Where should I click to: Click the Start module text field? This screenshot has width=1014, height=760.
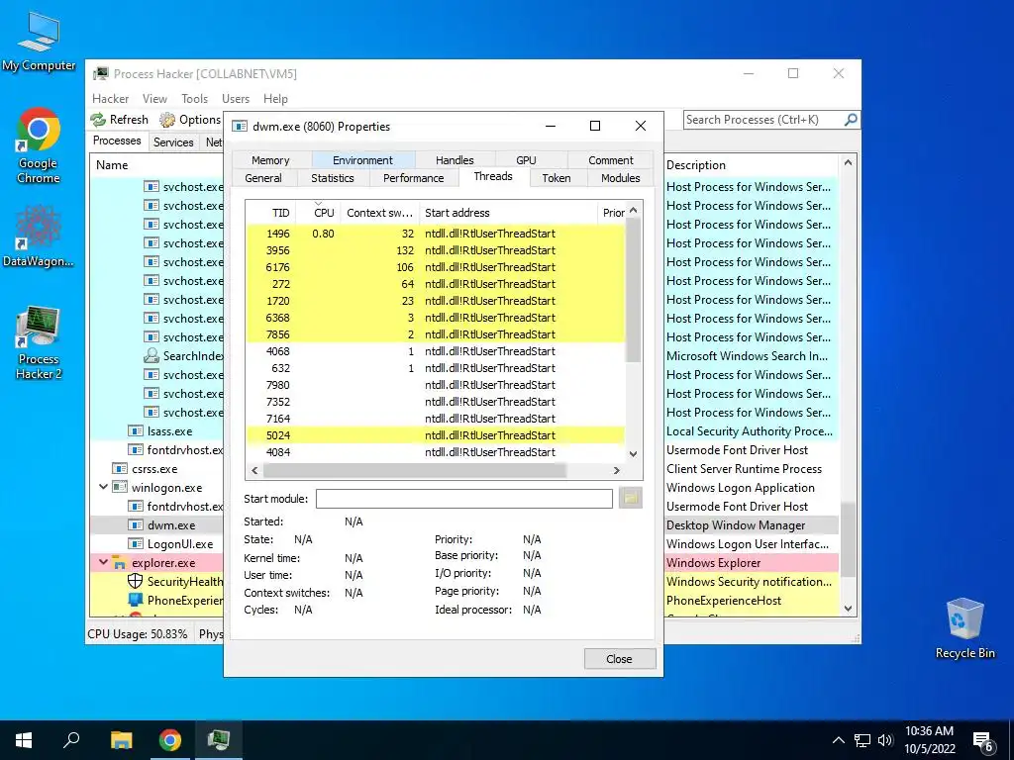tap(463, 499)
